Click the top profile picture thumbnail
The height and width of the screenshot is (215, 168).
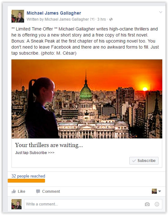point(18,16)
